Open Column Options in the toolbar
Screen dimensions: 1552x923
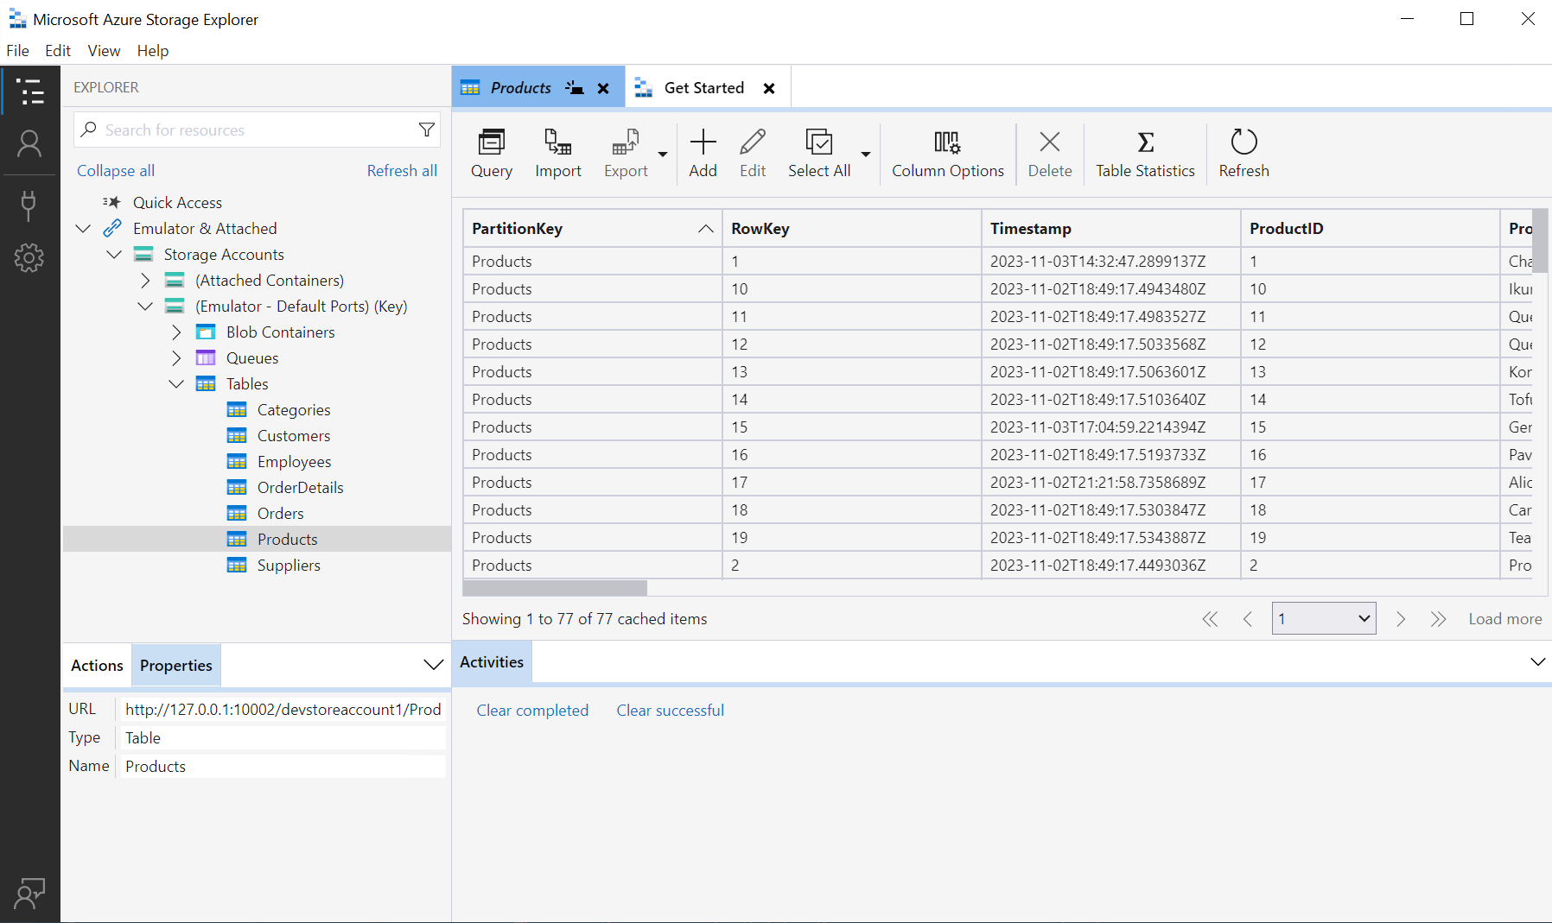(x=948, y=153)
